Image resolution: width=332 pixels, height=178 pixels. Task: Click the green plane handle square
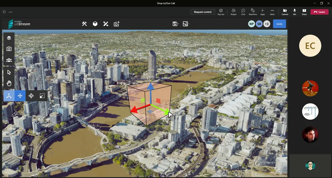coord(143,100)
